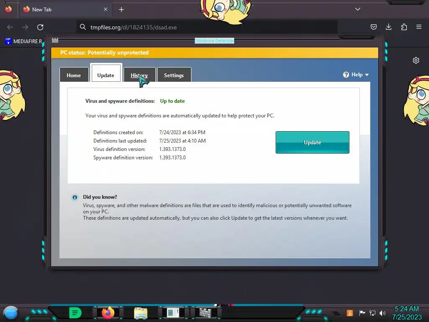Viewport: 429px width, 322px height.
Task: Click the virus definition version number
Action: (172, 149)
